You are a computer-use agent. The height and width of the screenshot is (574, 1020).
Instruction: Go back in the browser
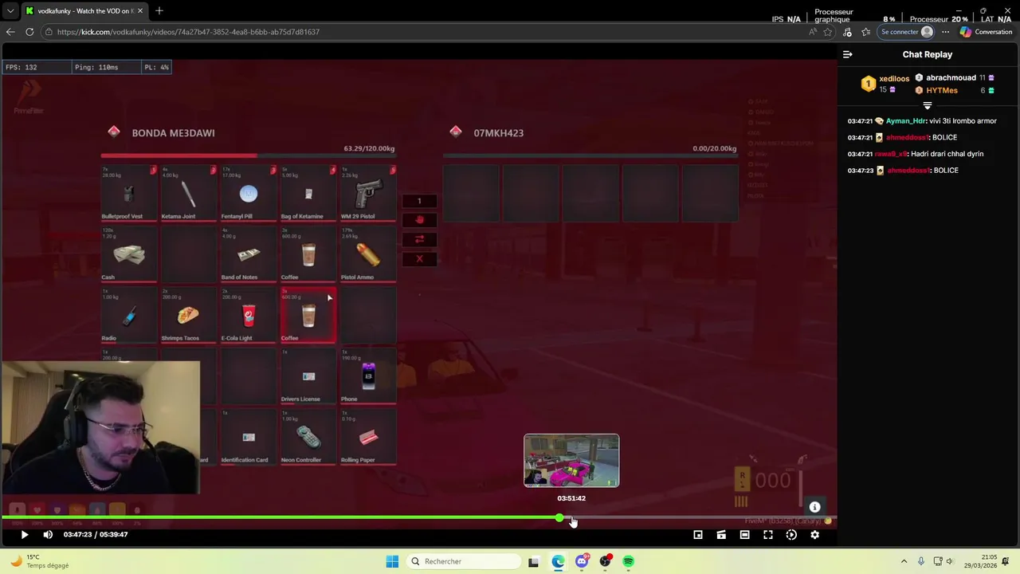[x=10, y=32]
